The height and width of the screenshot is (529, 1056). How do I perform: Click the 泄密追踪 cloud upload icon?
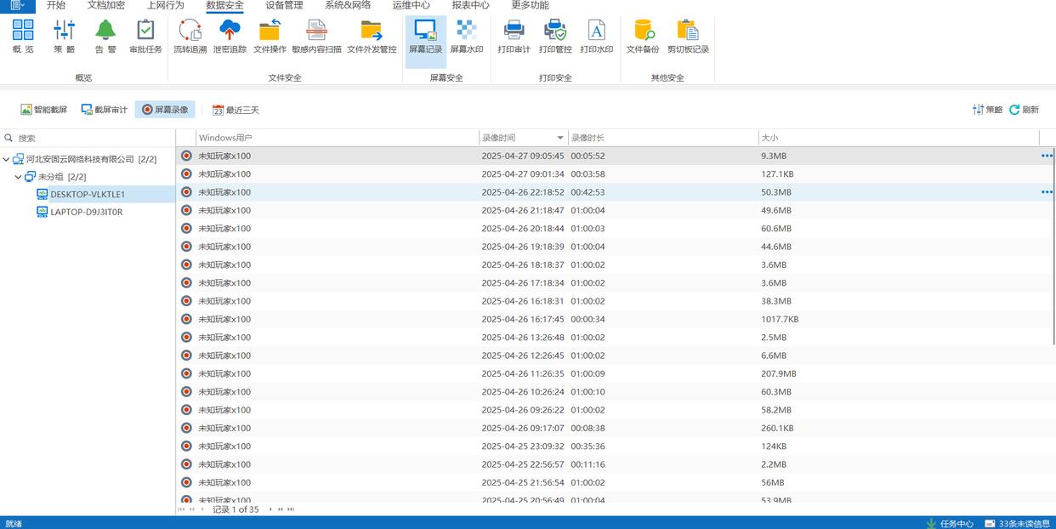pyautogui.click(x=230, y=36)
